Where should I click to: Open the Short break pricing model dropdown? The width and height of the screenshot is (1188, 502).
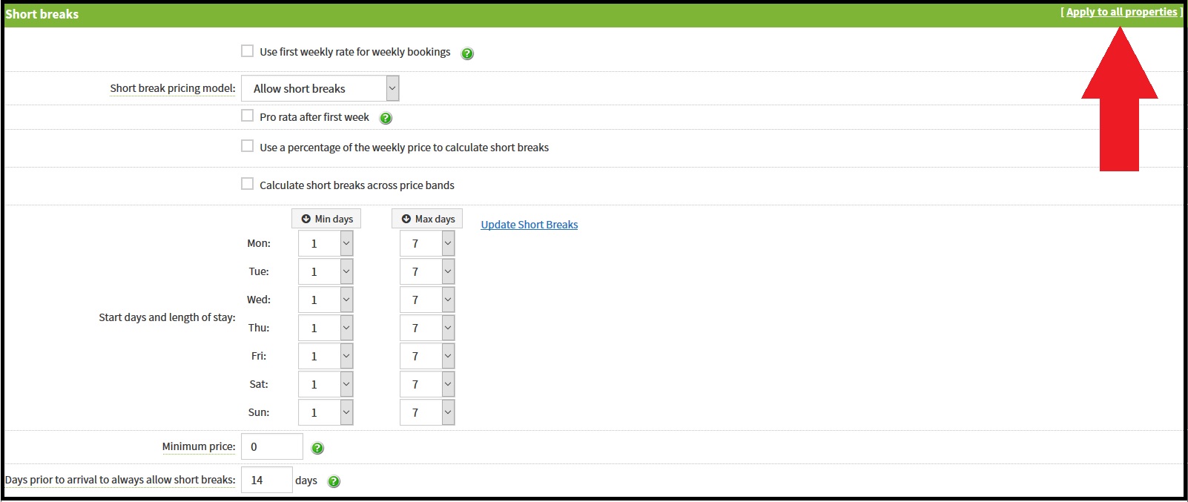click(x=320, y=88)
